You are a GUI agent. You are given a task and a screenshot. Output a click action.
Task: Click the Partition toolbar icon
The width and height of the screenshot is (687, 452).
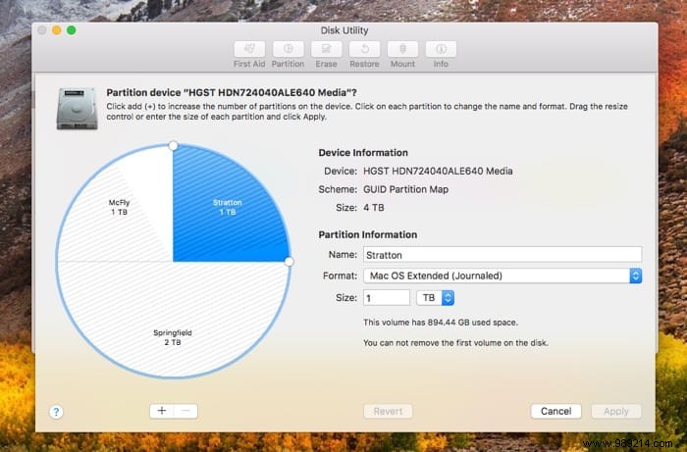point(288,49)
